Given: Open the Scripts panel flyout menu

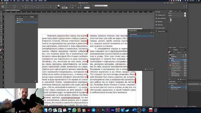Looking at the screenshot, I should tap(37, 17).
